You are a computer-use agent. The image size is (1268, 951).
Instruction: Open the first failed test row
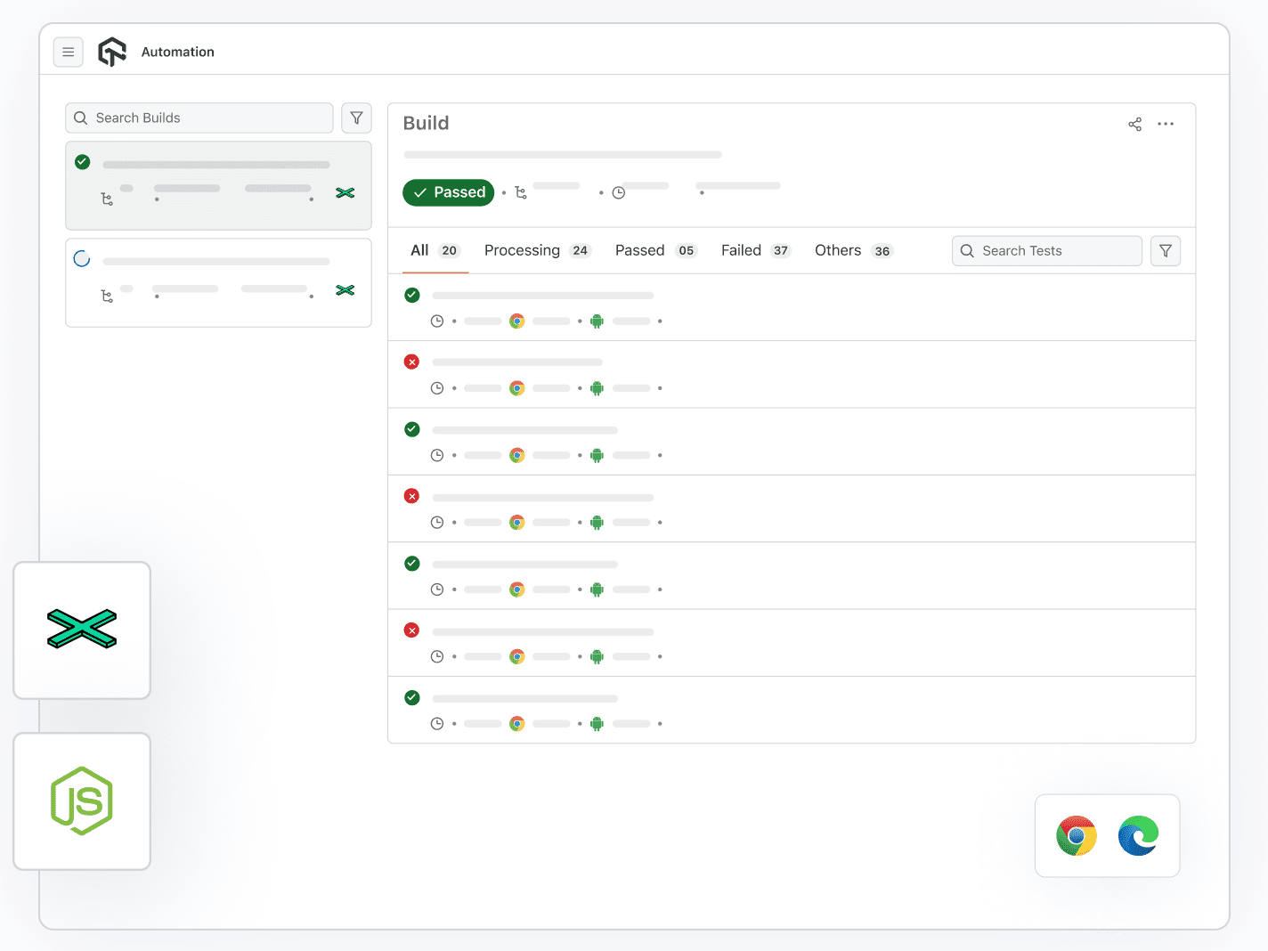791,375
